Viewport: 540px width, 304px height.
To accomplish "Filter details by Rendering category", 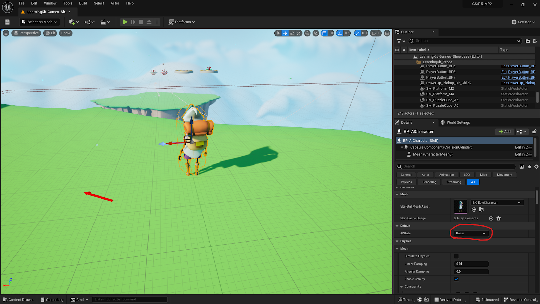I will (x=429, y=182).
